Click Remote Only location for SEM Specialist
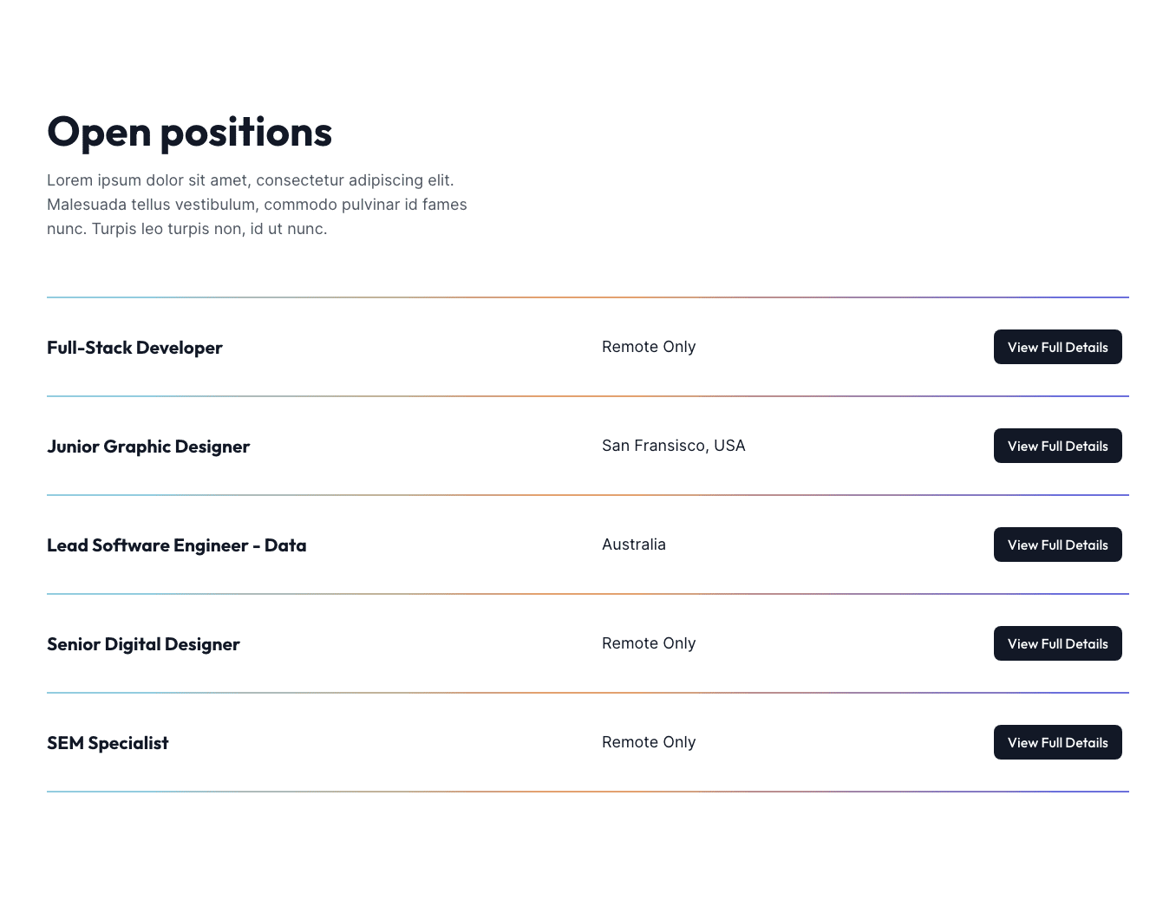The height and width of the screenshot is (900, 1176). tap(649, 742)
